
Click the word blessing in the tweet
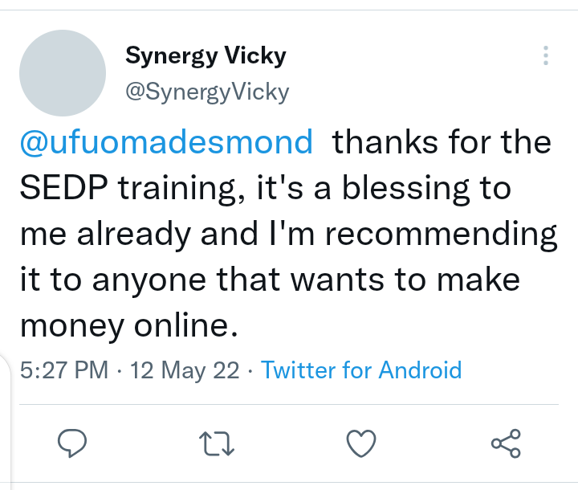click(x=406, y=188)
